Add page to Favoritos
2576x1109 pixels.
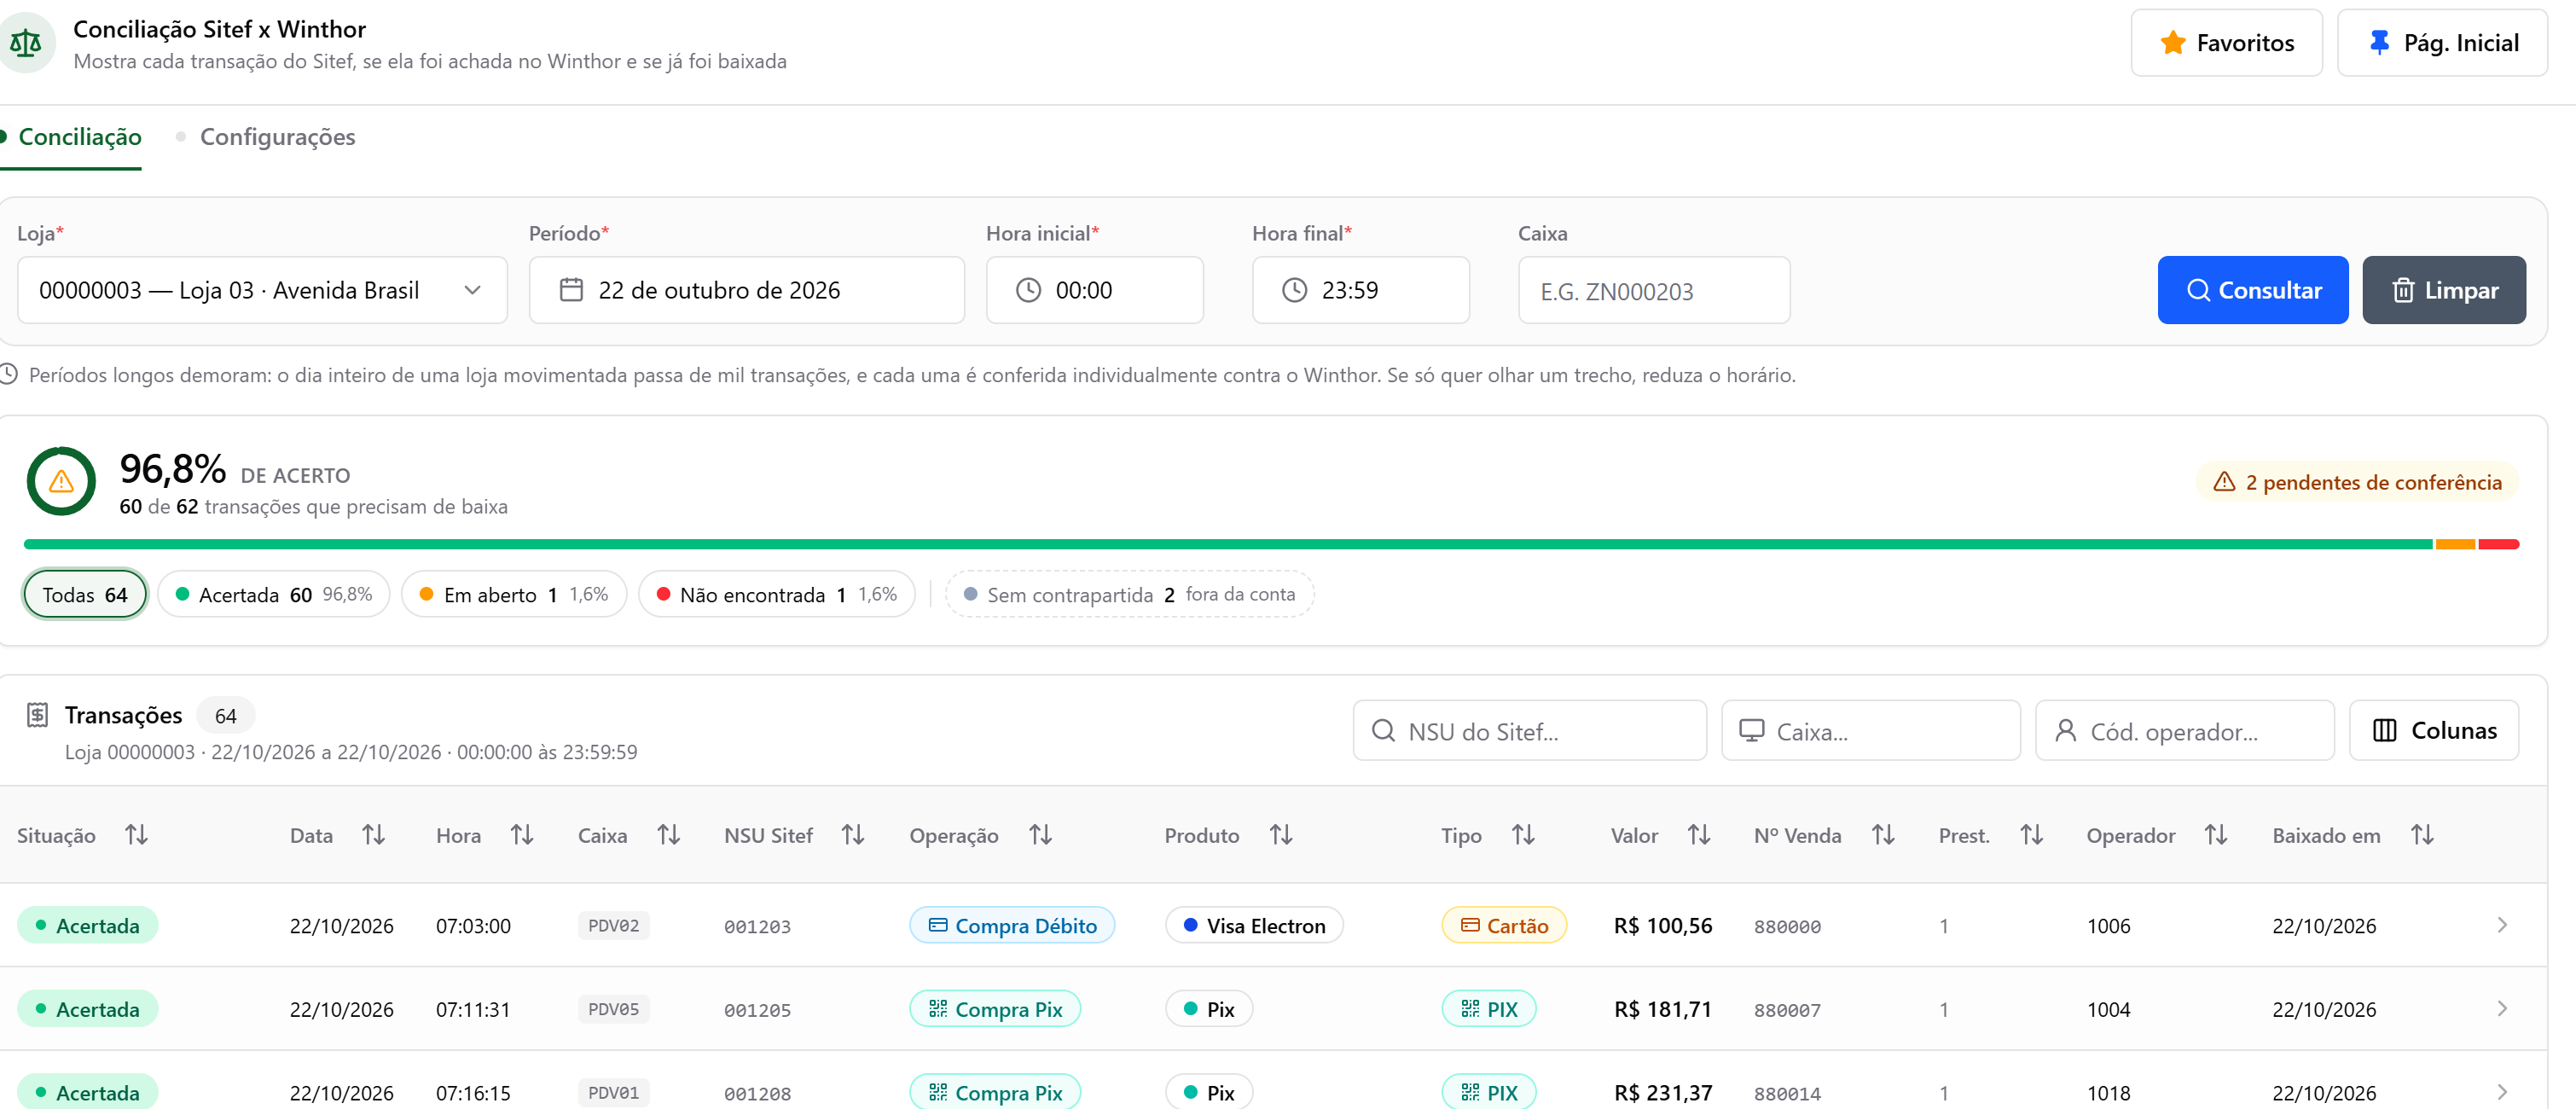pos(2226,43)
